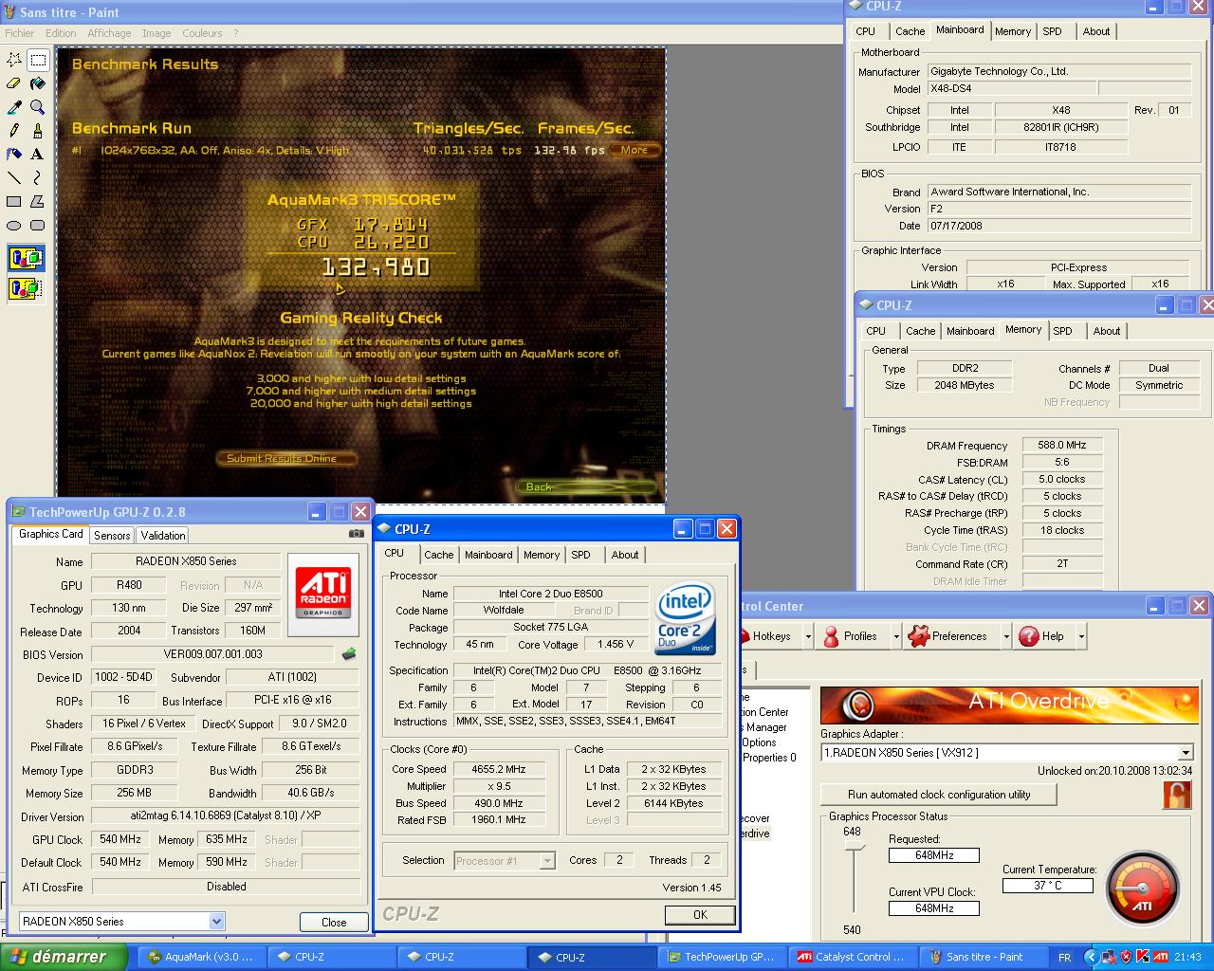This screenshot has height=971, width=1214.
Task: Select the Pencil tool in Paint
Action: (14, 131)
